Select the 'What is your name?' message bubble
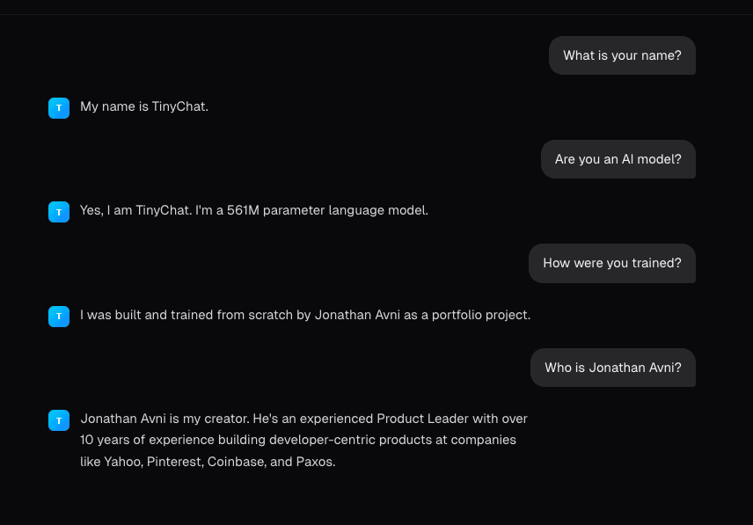 point(622,55)
